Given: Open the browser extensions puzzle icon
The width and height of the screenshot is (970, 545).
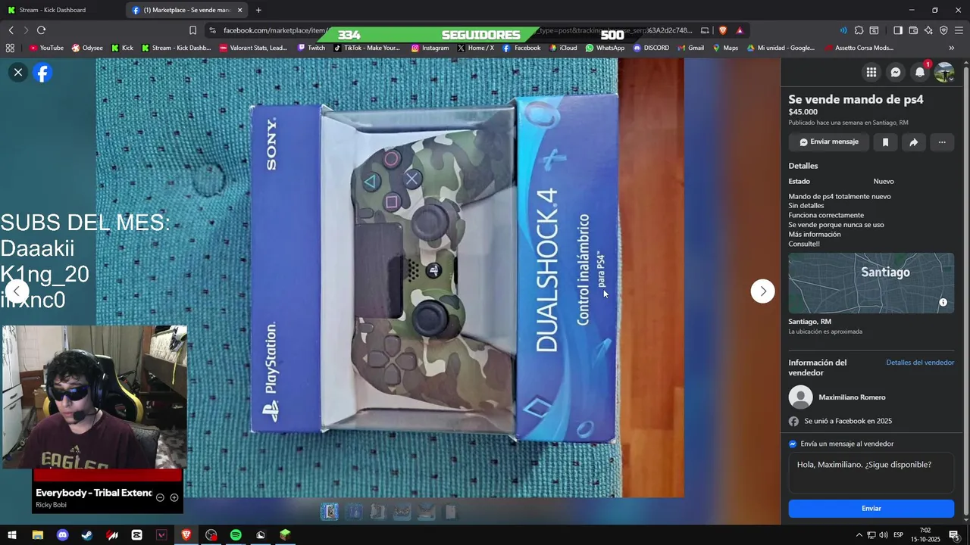Looking at the screenshot, I should (x=859, y=30).
